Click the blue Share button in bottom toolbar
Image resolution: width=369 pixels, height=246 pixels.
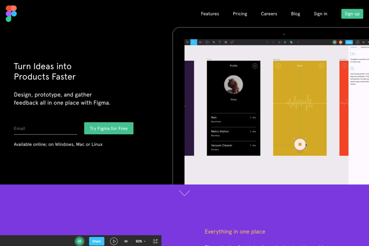[x=96, y=241]
